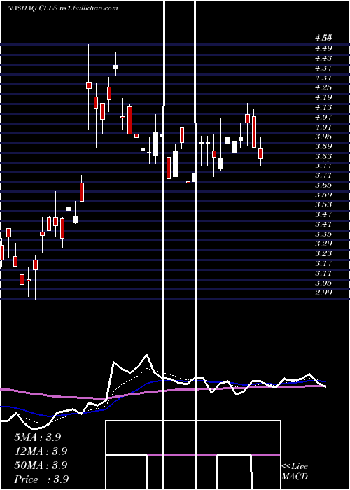The width and height of the screenshot is (350, 490).
Task: Click the NASDAQ CLLS ns1.bullkhan.com title text
Action: coord(62,8)
